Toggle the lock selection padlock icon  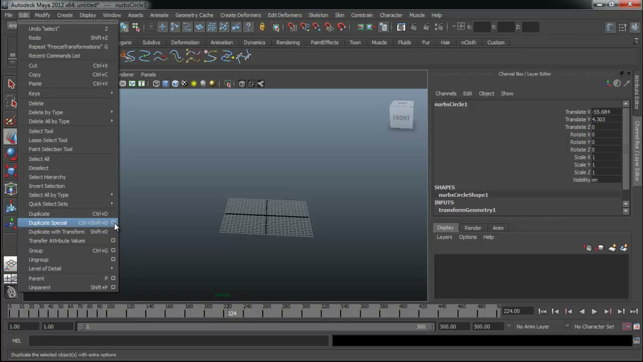262,27
